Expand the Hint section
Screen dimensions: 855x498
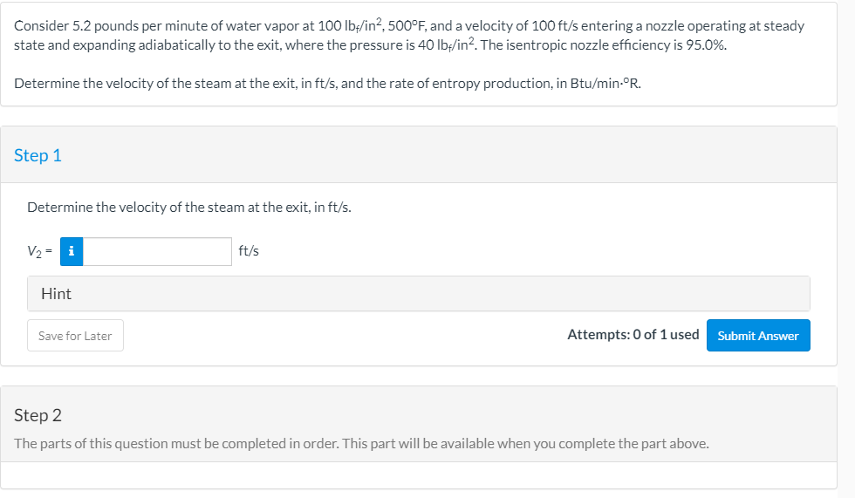(418, 294)
